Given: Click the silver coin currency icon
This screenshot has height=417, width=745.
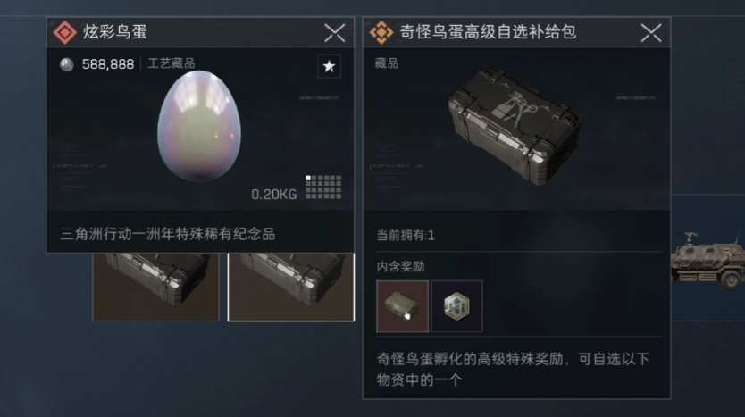Looking at the screenshot, I should pos(66,64).
